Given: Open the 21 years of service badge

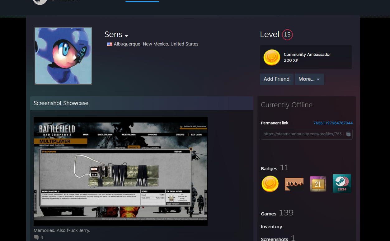Looking at the screenshot, I should 318,184.
